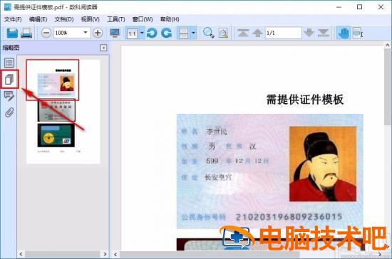Toggle the page layout mode button
392x259 pixels.
click(184, 33)
